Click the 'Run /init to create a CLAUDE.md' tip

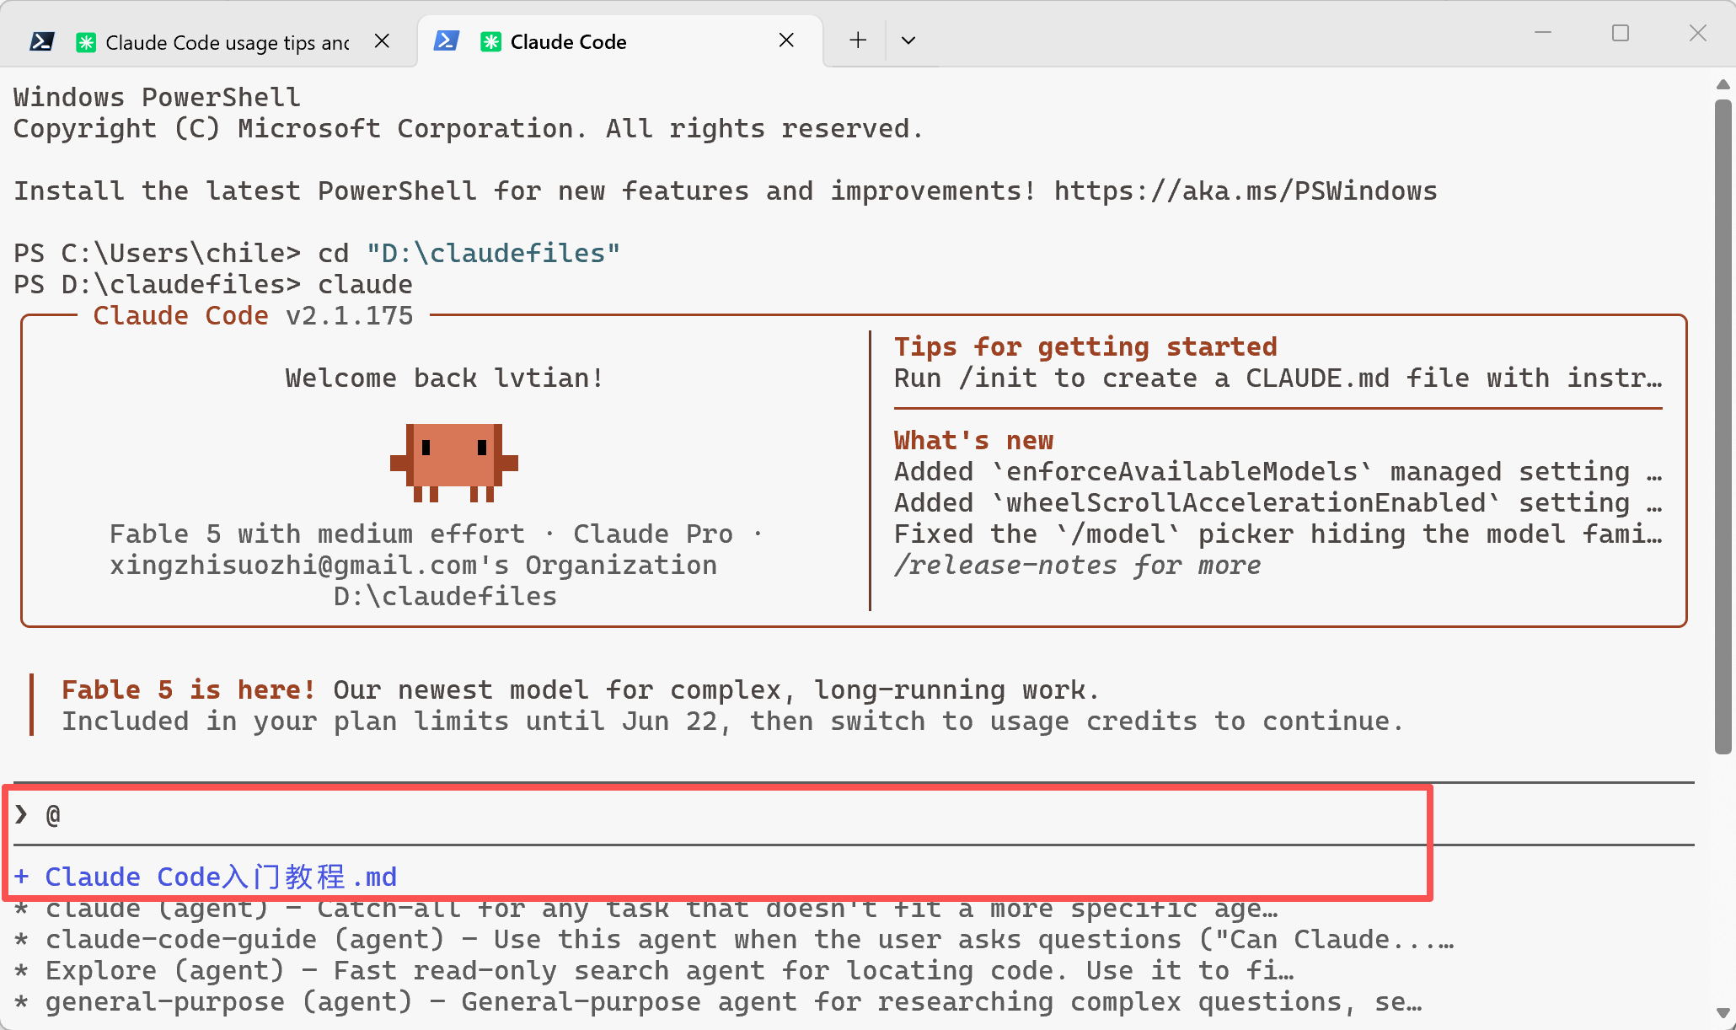(1278, 378)
